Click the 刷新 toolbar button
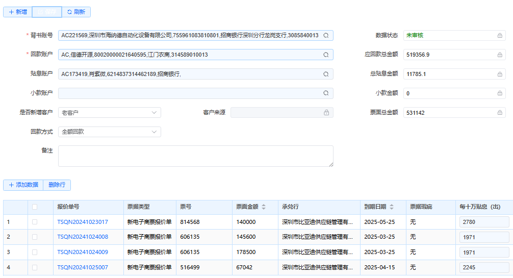513x278 pixels. click(76, 12)
